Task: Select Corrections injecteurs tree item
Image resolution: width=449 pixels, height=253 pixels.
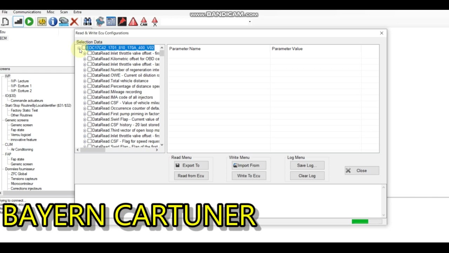Action: tap(26, 189)
